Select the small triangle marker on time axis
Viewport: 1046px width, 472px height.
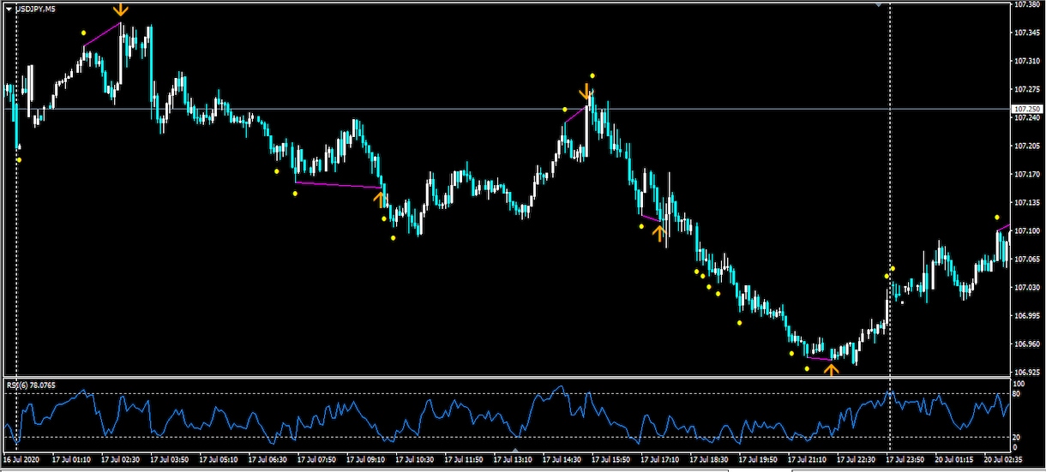[x=515, y=450]
